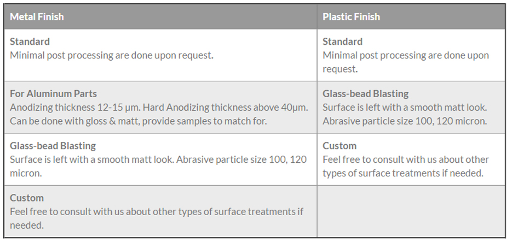Viewport: 512px width, 243px height.
Task: Click the gloss & matt samples sentence
Action: (x=138, y=121)
